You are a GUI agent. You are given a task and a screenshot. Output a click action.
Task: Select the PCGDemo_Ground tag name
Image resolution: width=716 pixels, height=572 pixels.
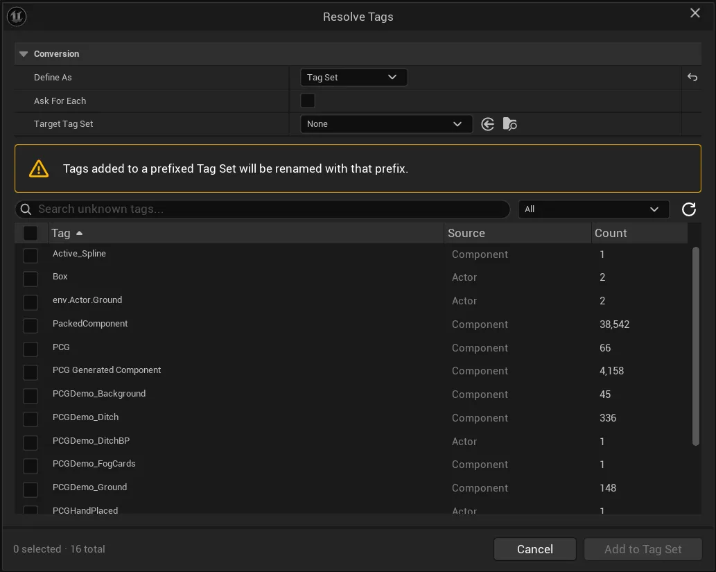click(89, 487)
